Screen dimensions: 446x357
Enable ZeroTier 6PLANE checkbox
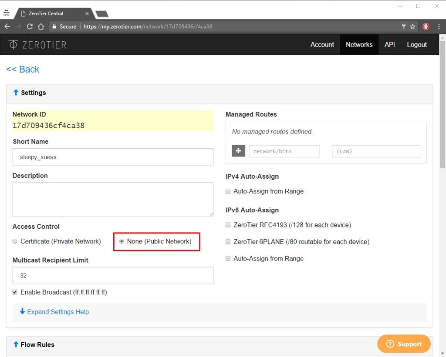point(228,242)
